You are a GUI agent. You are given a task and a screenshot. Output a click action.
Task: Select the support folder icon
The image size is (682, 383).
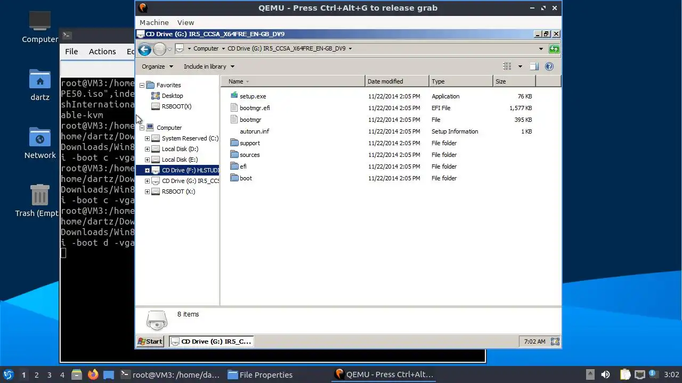tap(234, 143)
